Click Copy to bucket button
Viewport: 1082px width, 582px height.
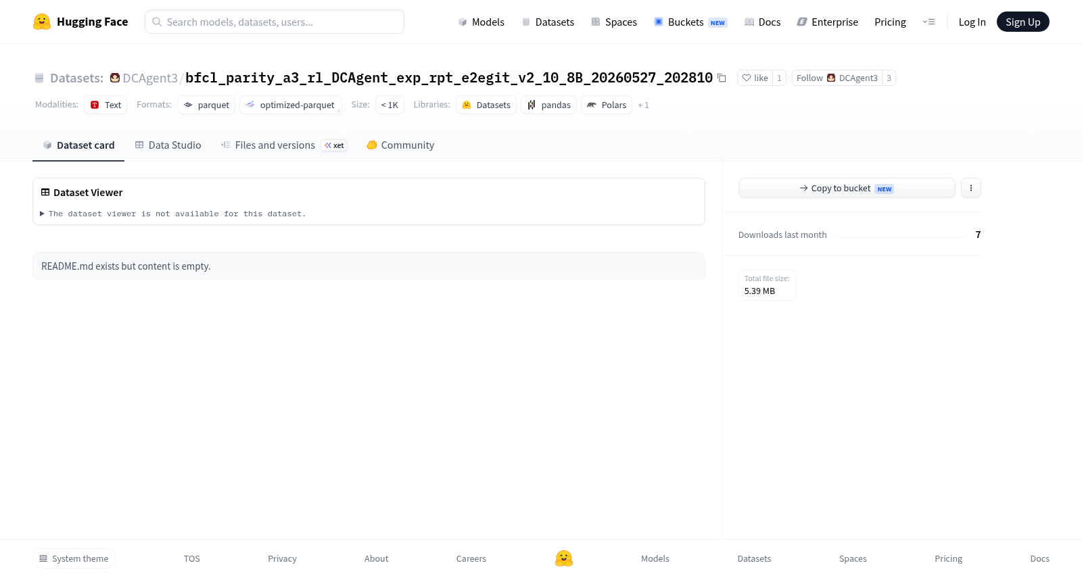point(847,188)
